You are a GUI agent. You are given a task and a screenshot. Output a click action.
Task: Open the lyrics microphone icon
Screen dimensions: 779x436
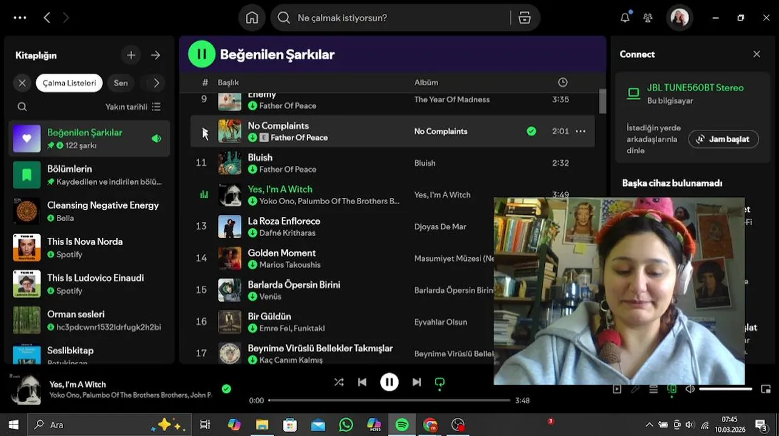[635, 389]
